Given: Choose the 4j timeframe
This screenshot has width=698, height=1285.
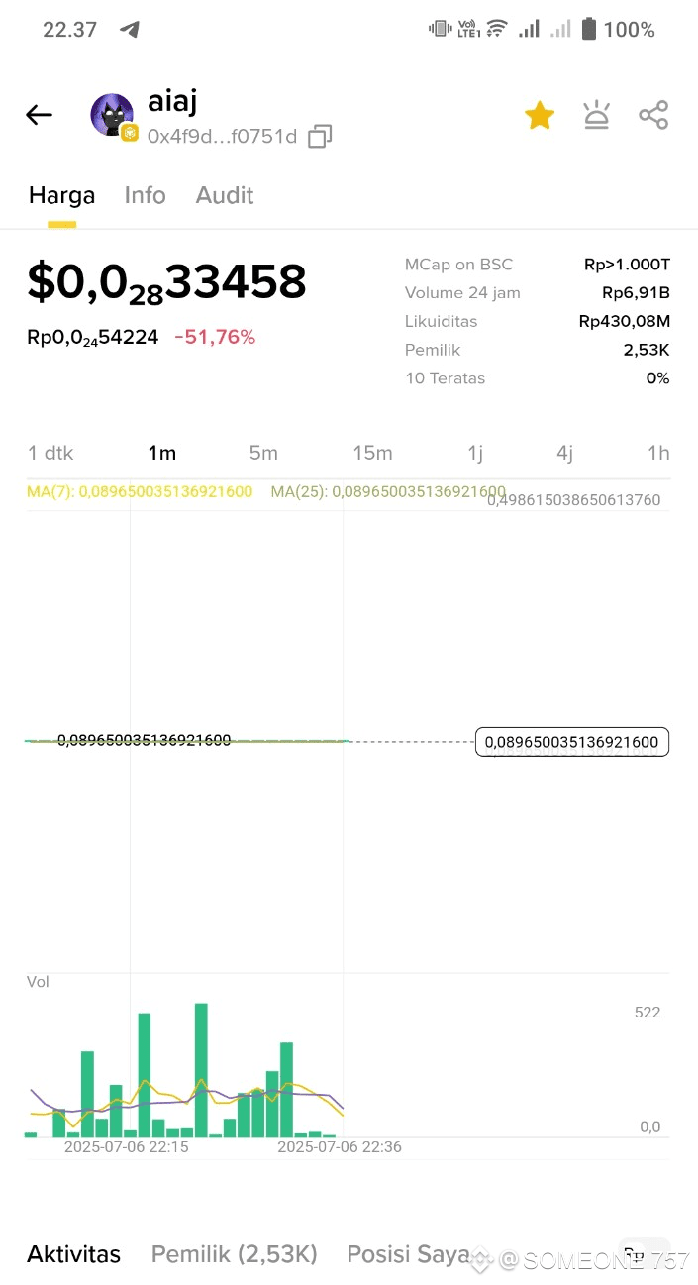Looking at the screenshot, I should (564, 453).
